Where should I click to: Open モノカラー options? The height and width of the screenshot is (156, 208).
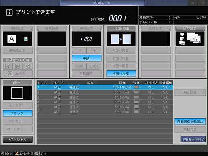[x=18, y=105]
